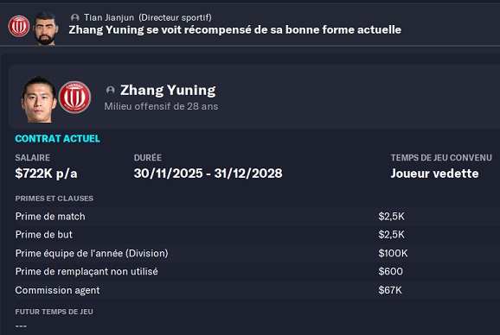The width and height of the screenshot is (500, 335).
Task: Select the Commission agent row
Action: [x=257, y=290]
